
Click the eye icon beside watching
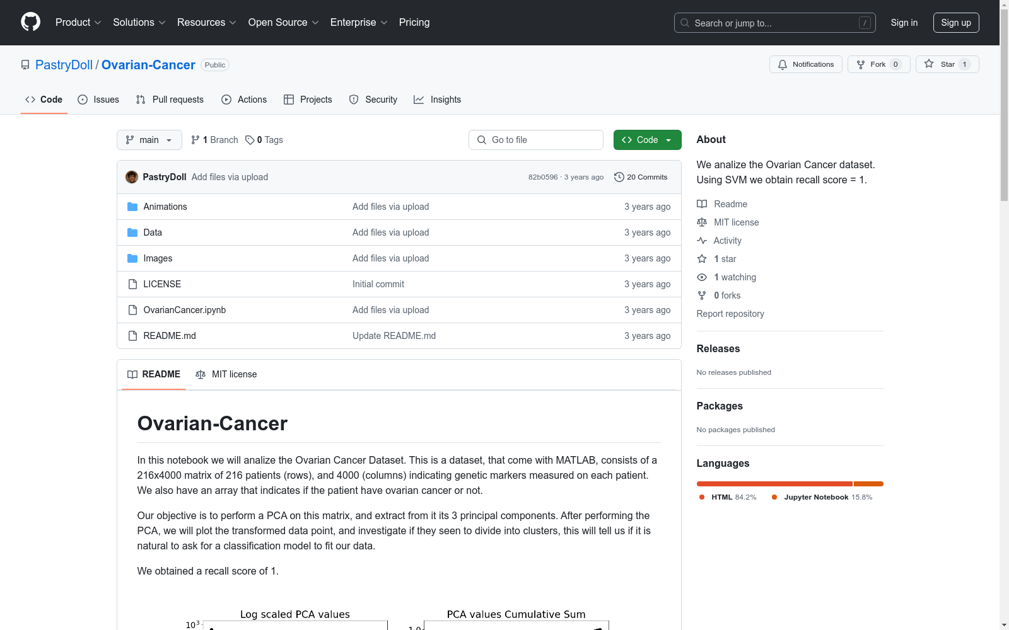click(702, 277)
